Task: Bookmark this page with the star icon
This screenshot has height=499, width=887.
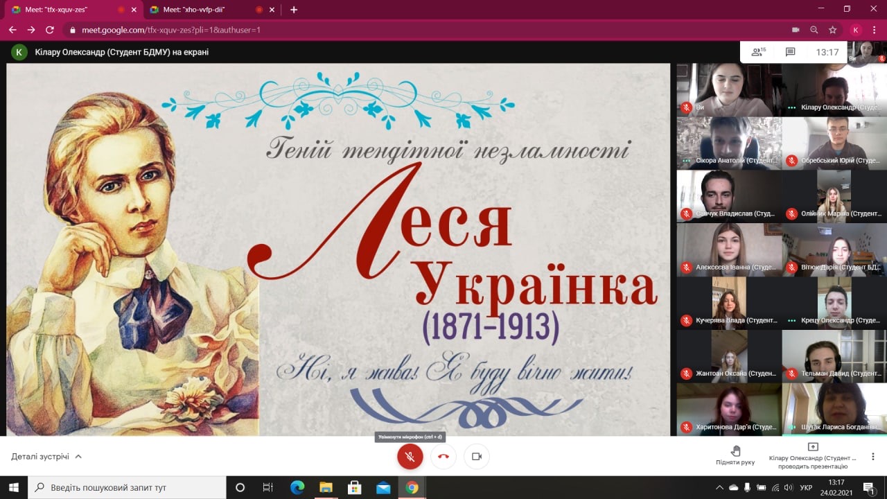Action: (832, 30)
